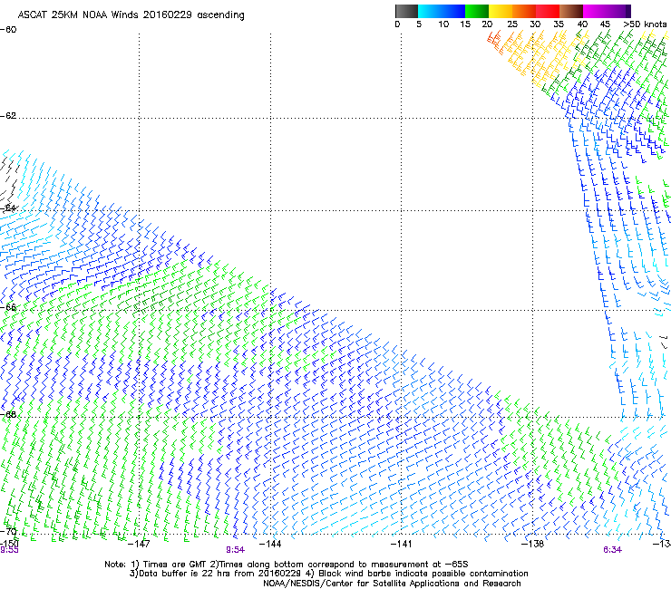Select the red 30-35 knots legend segment

pos(548,11)
